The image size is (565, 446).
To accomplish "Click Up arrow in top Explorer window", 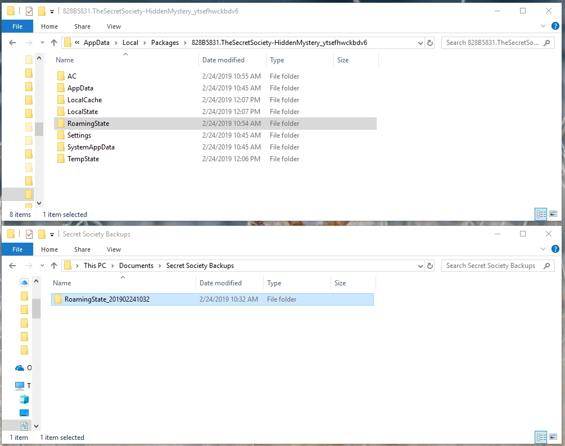I will (x=54, y=43).
